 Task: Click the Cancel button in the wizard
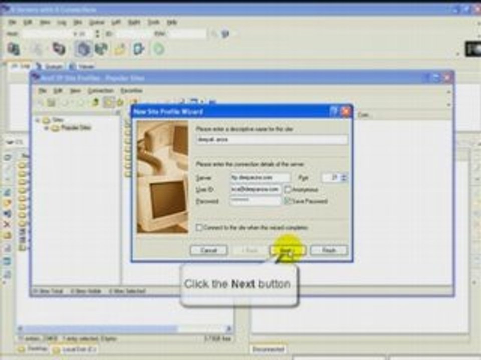[x=208, y=250]
